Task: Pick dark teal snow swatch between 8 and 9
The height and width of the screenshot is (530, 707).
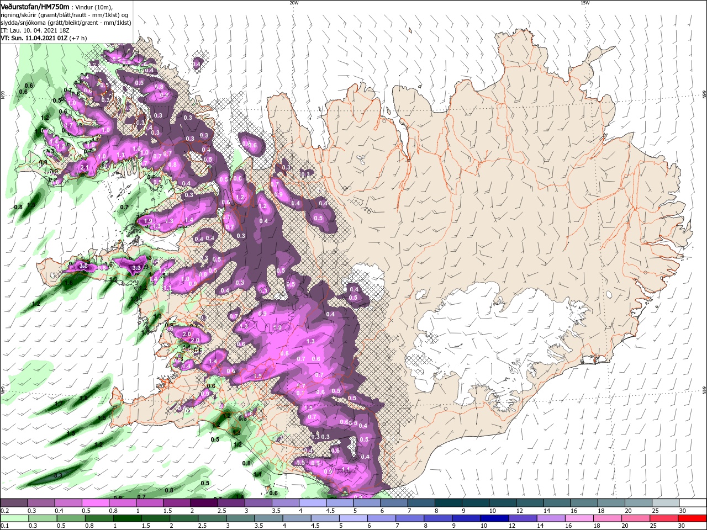Action: 448,503
